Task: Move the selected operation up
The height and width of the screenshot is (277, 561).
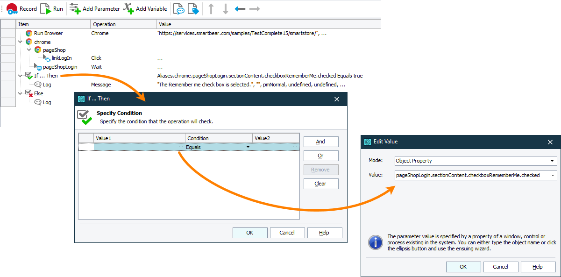Action: pyautogui.click(x=211, y=8)
